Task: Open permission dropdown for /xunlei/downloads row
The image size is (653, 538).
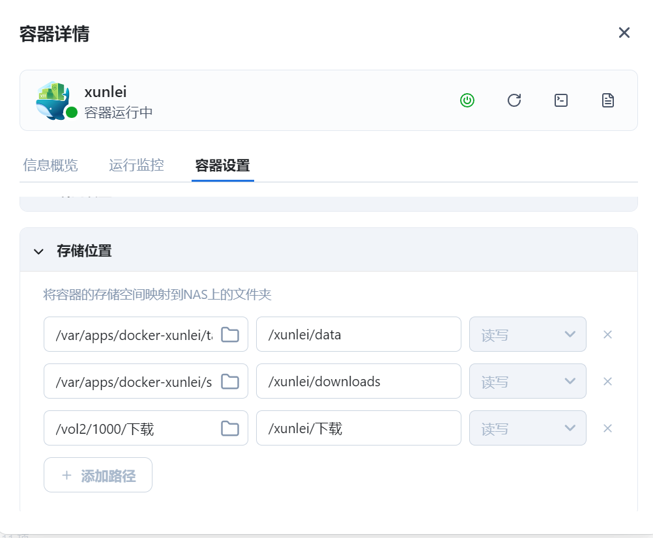Action: [x=527, y=382]
